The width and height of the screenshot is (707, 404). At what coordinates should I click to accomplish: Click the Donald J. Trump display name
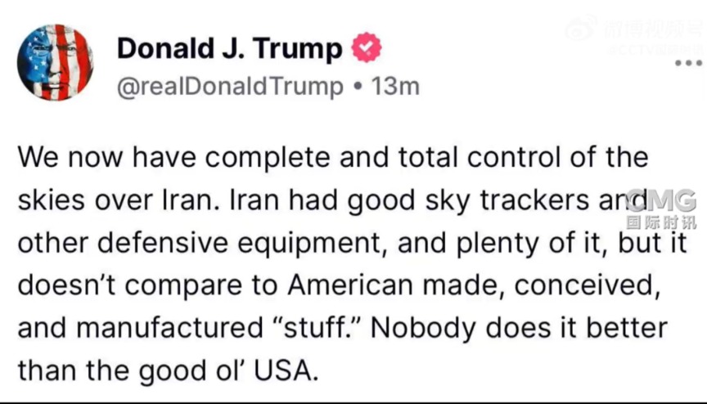(x=230, y=48)
